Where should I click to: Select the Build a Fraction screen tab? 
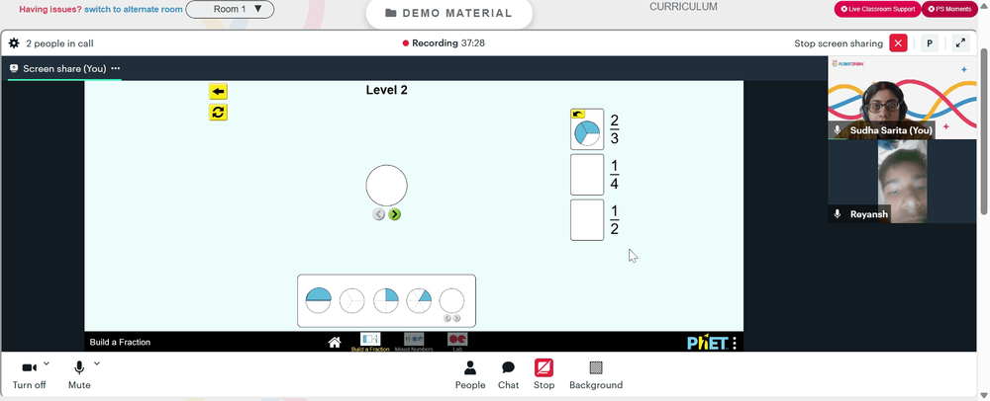(x=370, y=342)
